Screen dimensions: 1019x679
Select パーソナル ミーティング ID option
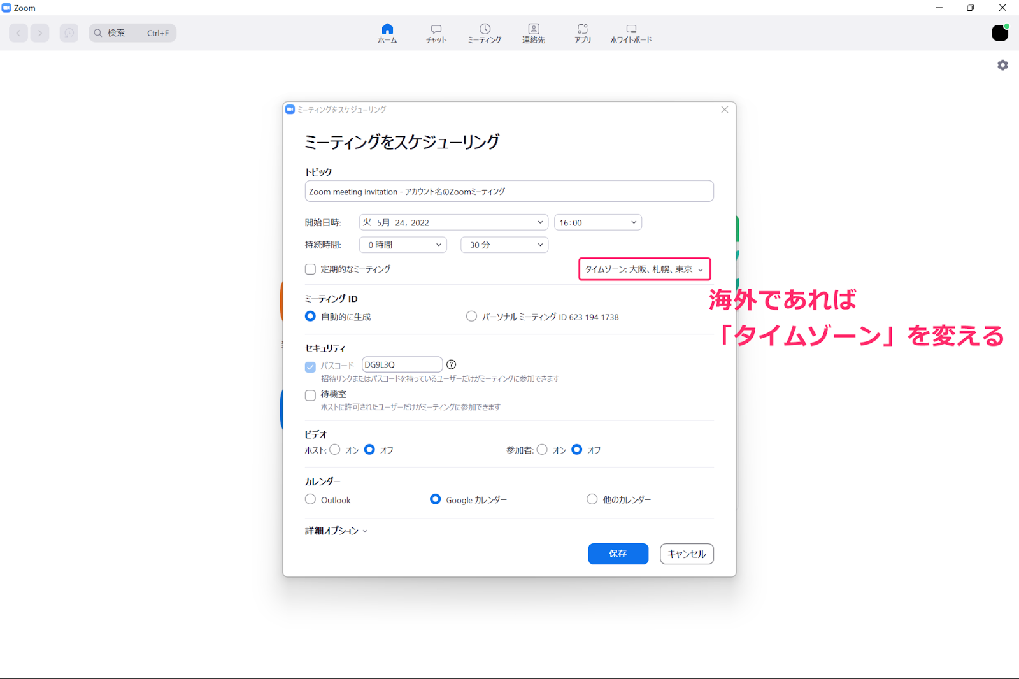coord(471,317)
